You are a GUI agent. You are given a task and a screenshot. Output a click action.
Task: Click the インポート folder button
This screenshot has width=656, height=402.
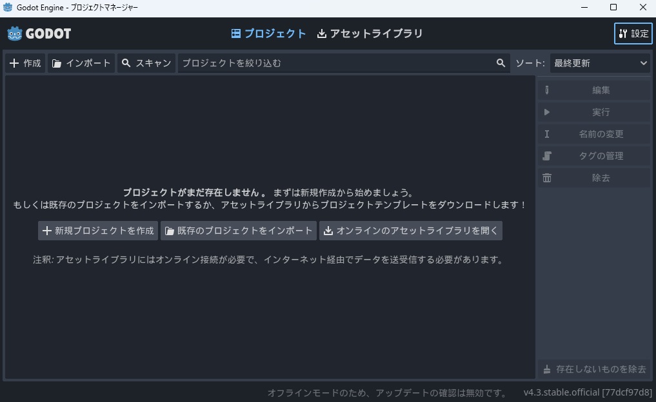81,63
